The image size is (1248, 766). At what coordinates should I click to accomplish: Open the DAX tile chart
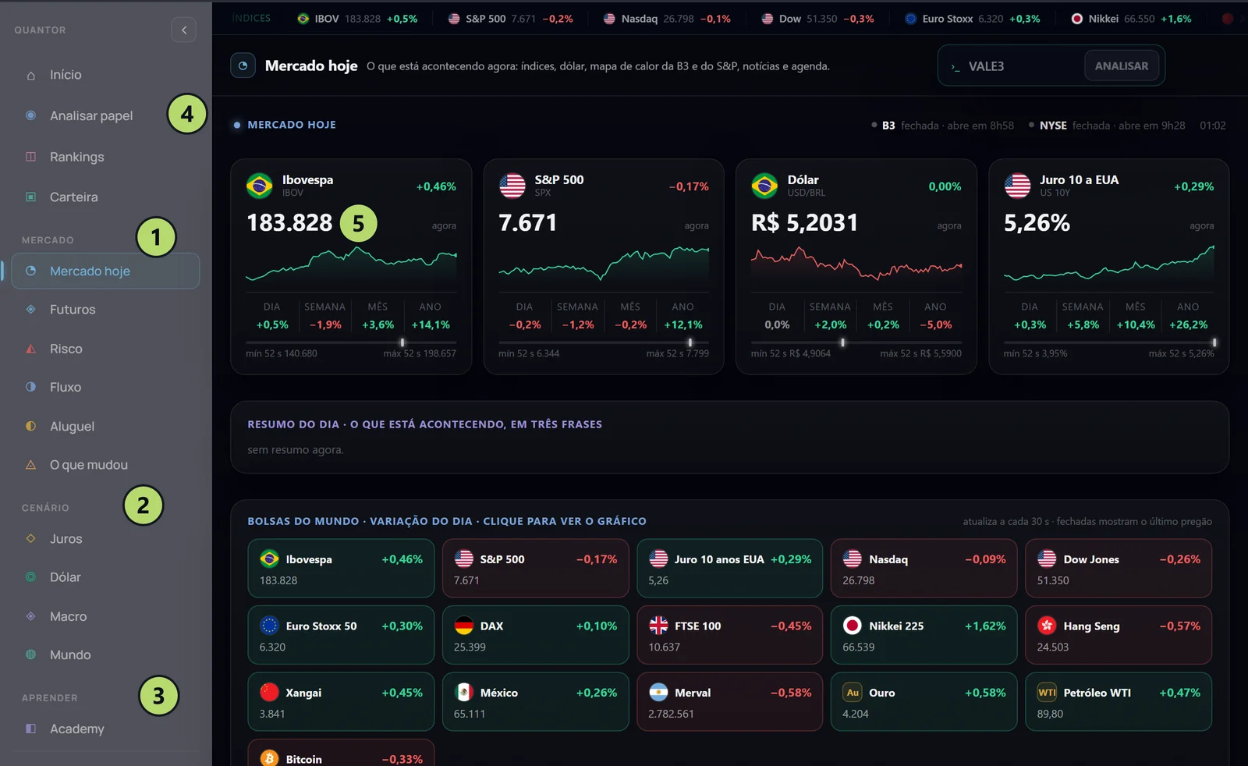coord(535,636)
